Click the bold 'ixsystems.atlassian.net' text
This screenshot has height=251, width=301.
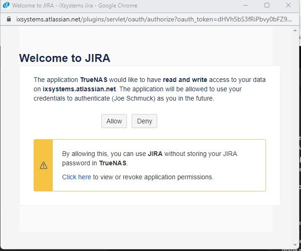click(x=79, y=89)
